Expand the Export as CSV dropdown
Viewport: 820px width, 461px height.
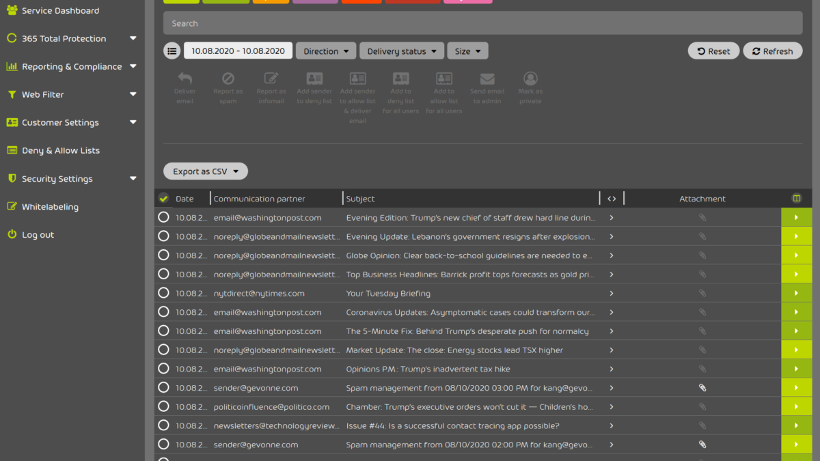[x=206, y=171]
